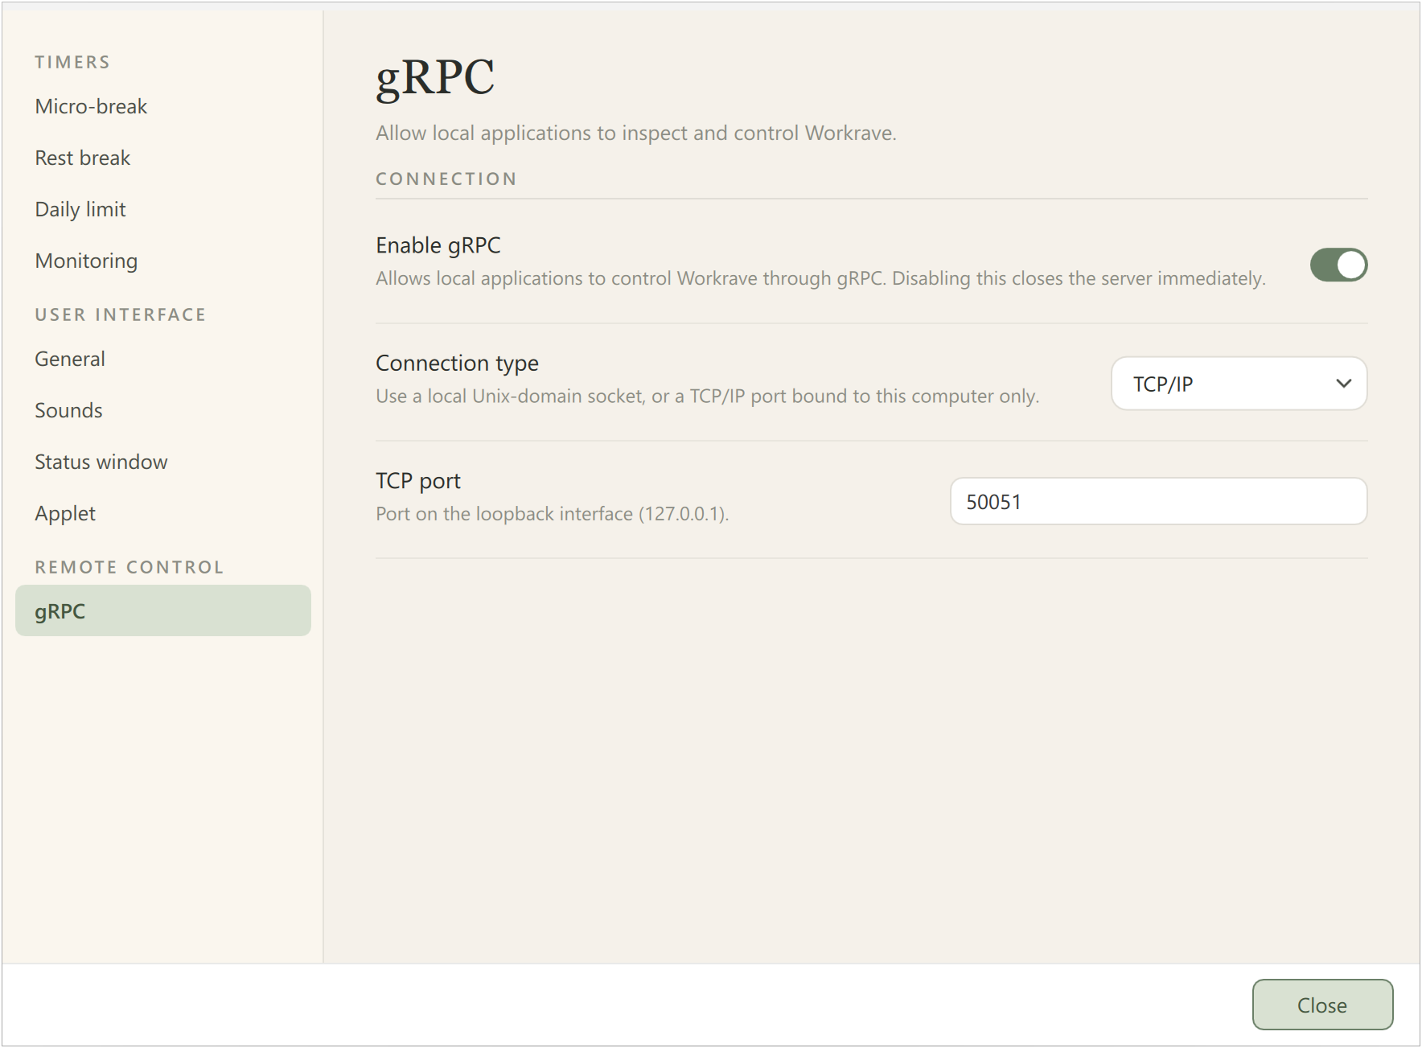Select Daily limit in sidebar
The image size is (1422, 1048).
coord(162,209)
